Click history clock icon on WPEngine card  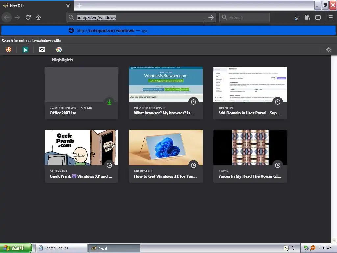click(278, 102)
